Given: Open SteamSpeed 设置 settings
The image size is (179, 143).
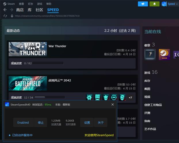Looking at the screenshot, I should pos(87,122).
